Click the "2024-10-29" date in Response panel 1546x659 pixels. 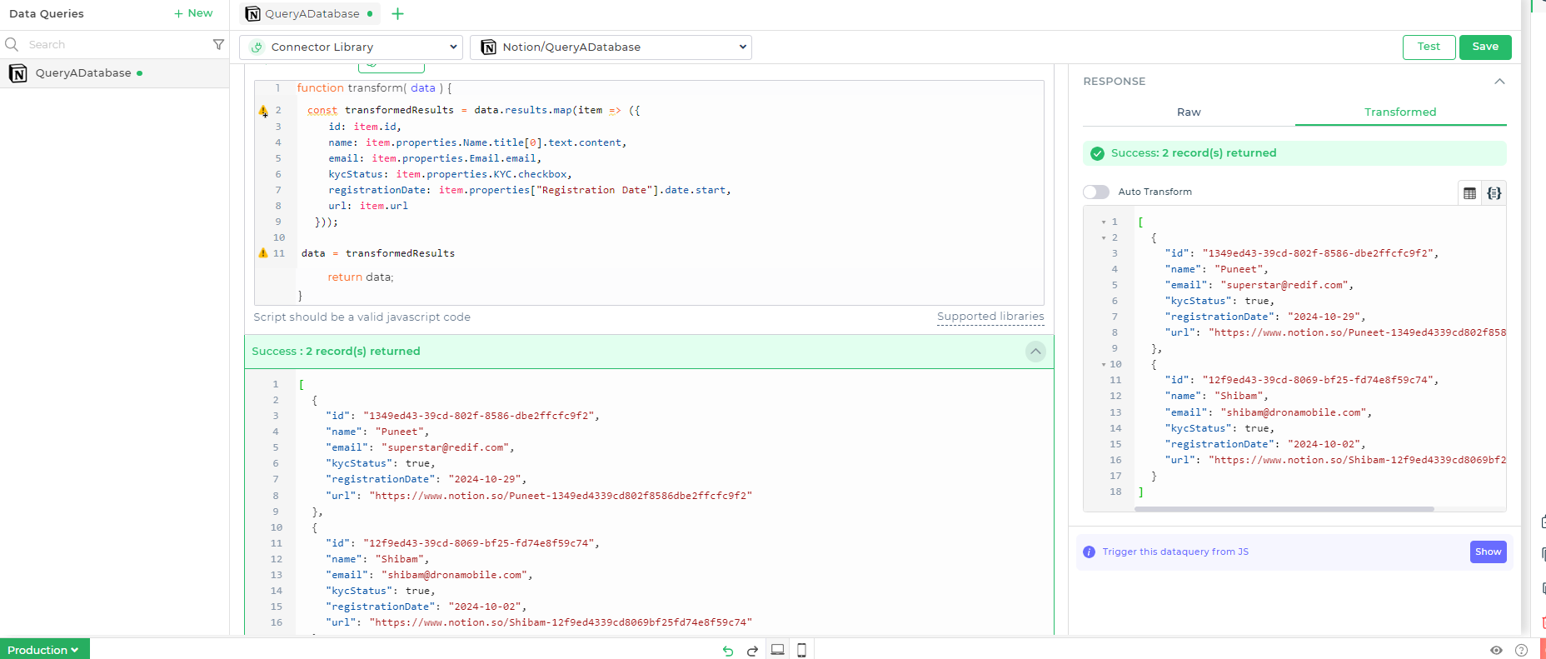(1324, 317)
